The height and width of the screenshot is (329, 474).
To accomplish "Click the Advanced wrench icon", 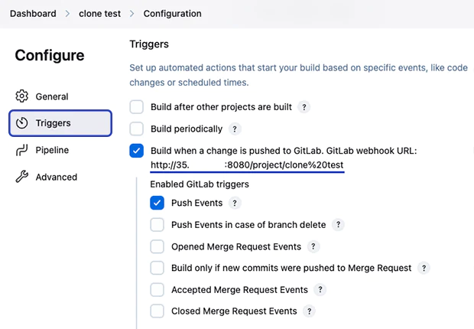I will point(21,177).
